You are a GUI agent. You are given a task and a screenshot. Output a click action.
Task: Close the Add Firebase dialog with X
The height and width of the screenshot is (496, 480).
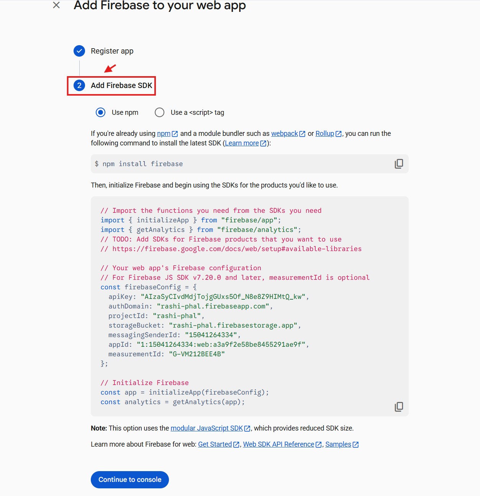click(56, 5)
